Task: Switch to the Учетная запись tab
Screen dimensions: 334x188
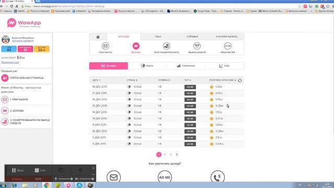Action: pos(226,37)
